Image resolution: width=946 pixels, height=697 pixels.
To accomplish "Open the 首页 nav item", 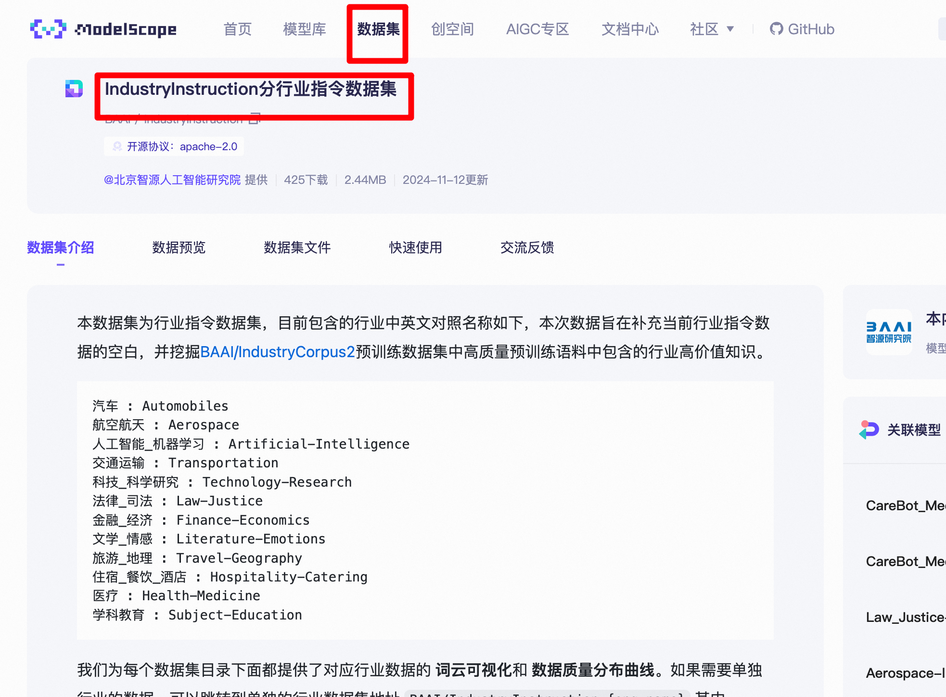I will click(x=237, y=29).
